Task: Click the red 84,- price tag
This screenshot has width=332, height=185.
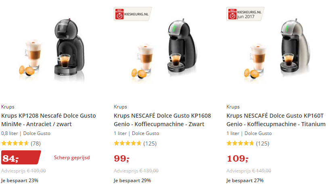Action: click(x=20, y=158)
